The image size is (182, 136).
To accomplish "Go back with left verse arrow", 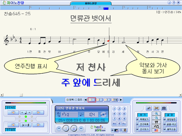I will (x=86, y=100).
